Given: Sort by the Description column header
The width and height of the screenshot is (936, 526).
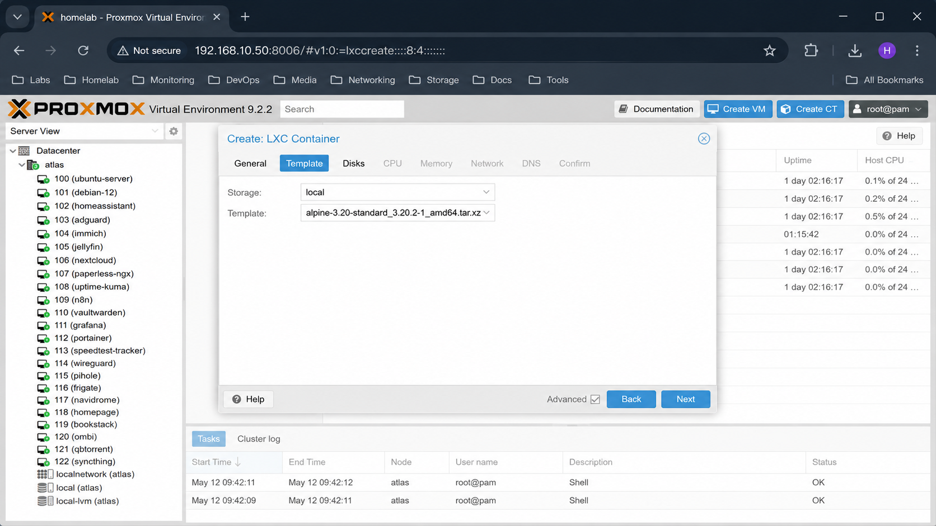Looking at the screenshot, I should (684, 462).
